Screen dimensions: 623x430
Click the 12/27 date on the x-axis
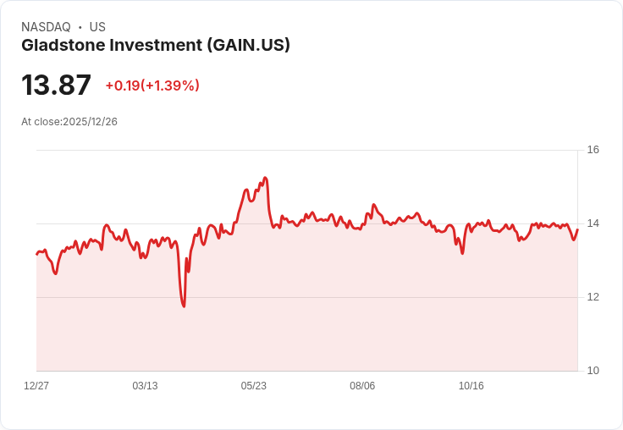point(36,386)
